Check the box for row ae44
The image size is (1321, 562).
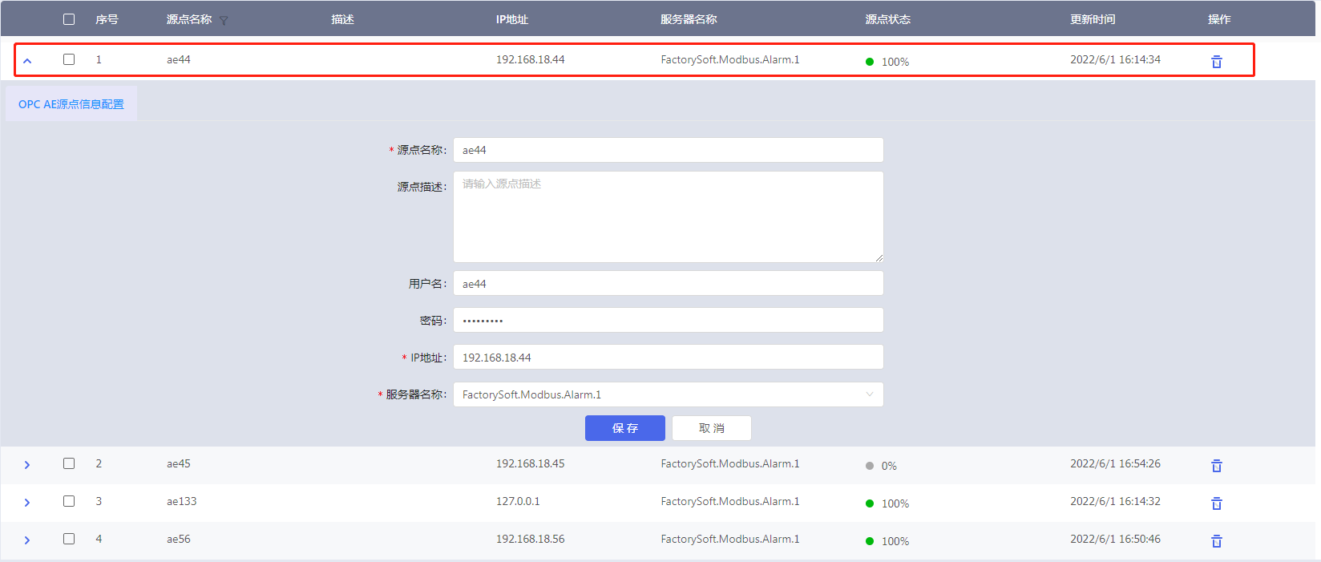pyautogui.click(x=69, y=59)
